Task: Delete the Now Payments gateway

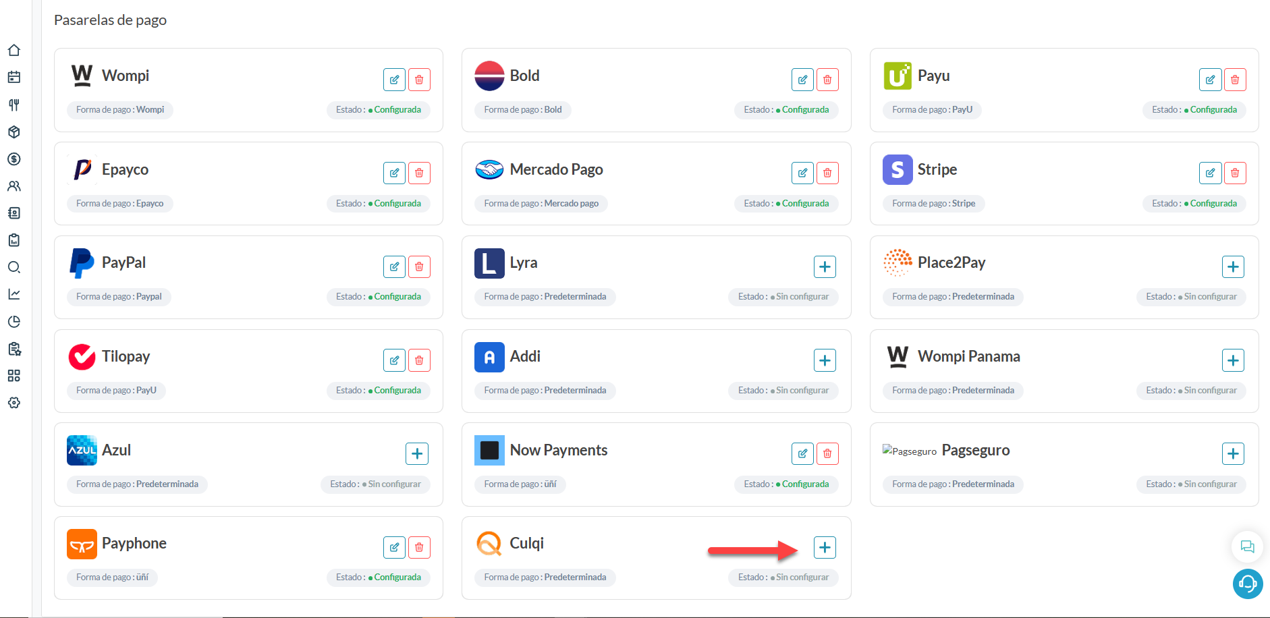Action: [x=827, y=453]
